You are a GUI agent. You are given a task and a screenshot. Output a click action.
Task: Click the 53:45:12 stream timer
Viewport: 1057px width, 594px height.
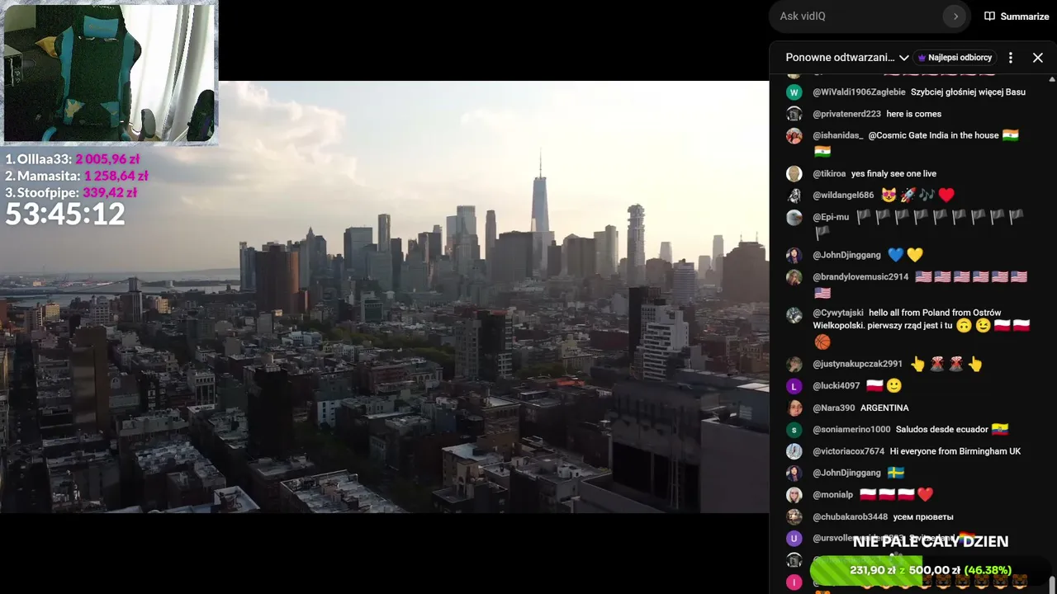pyautogui.click(x=65, y=214)
